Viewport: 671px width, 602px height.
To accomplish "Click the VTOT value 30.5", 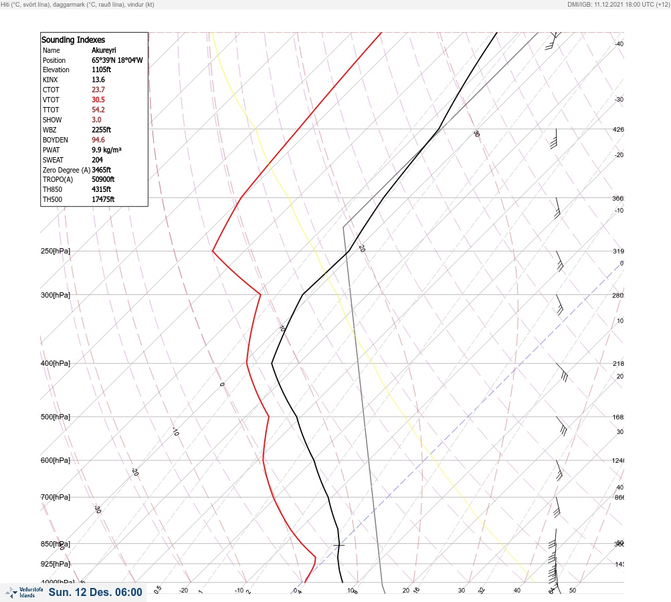I will point(98,100).
